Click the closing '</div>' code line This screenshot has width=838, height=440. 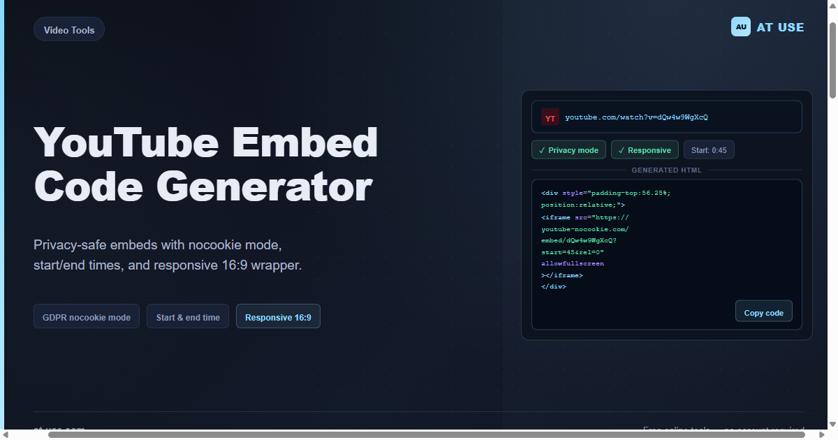(554, 286)
